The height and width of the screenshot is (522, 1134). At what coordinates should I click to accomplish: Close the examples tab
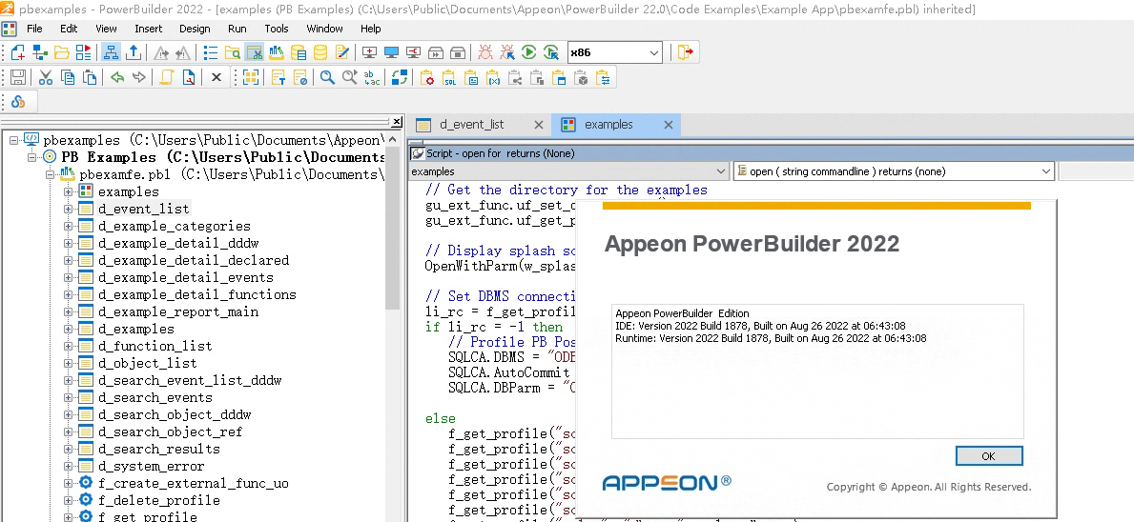[669, 124]
